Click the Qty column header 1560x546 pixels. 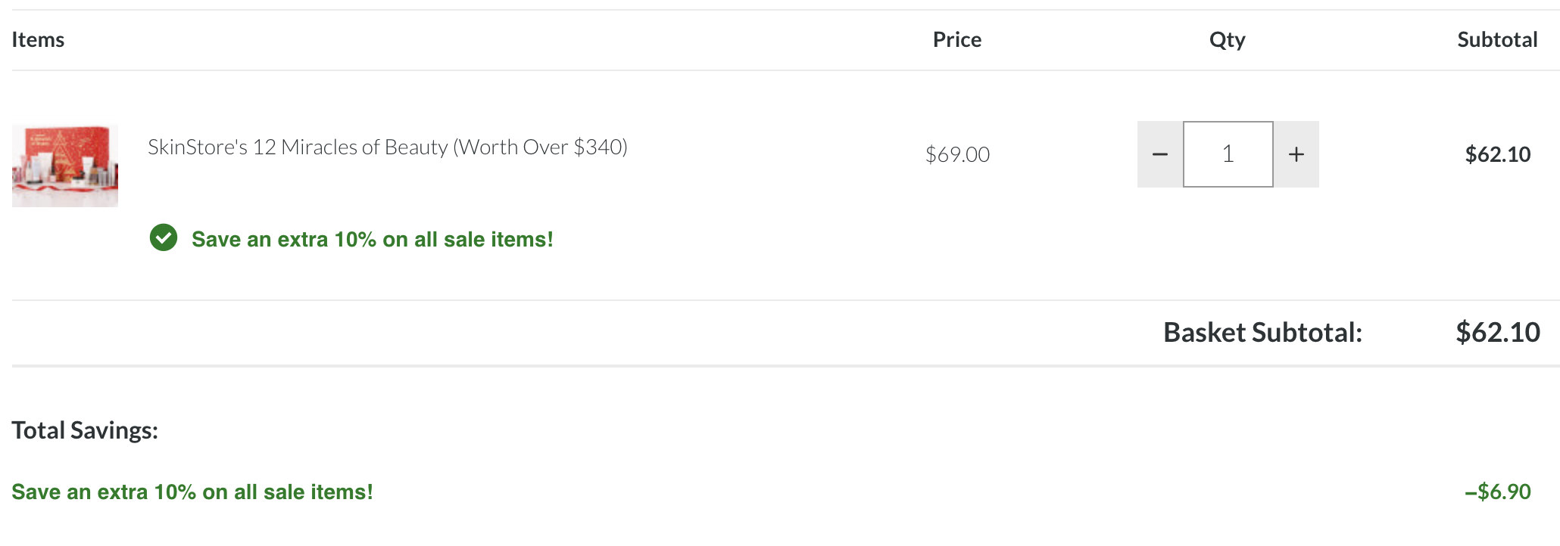click(1228, 40)
